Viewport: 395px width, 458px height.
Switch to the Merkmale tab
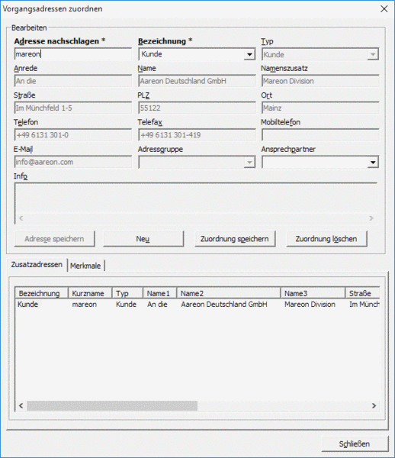click(85, 266)
